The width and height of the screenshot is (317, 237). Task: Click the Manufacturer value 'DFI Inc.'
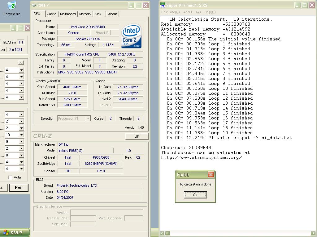click(101, 144)
